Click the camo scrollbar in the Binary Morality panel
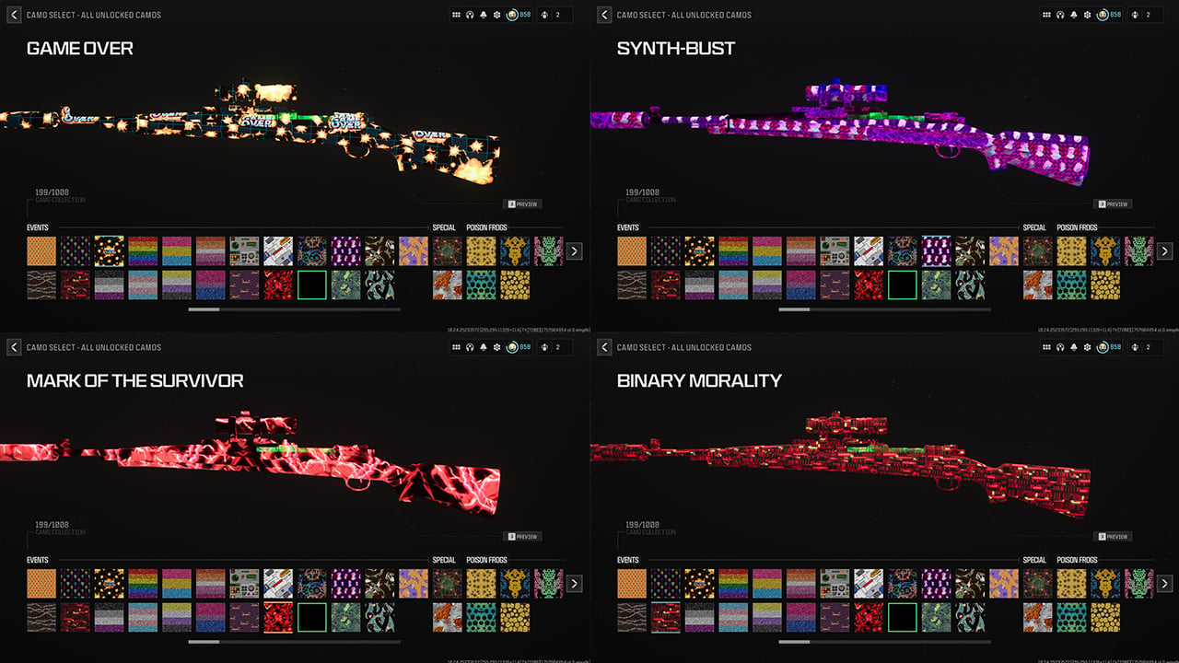The width and height of the screenshot is (1179, 663). pos(885,642)
